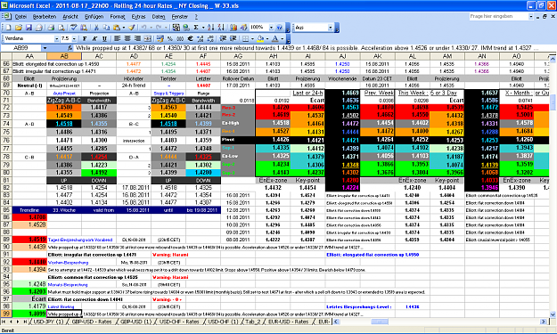Switch to the GBP-USD - Rates sheet tab
The width and height of the screenshot is (557, 334).
pyautogui.click(x=92, y=322)
